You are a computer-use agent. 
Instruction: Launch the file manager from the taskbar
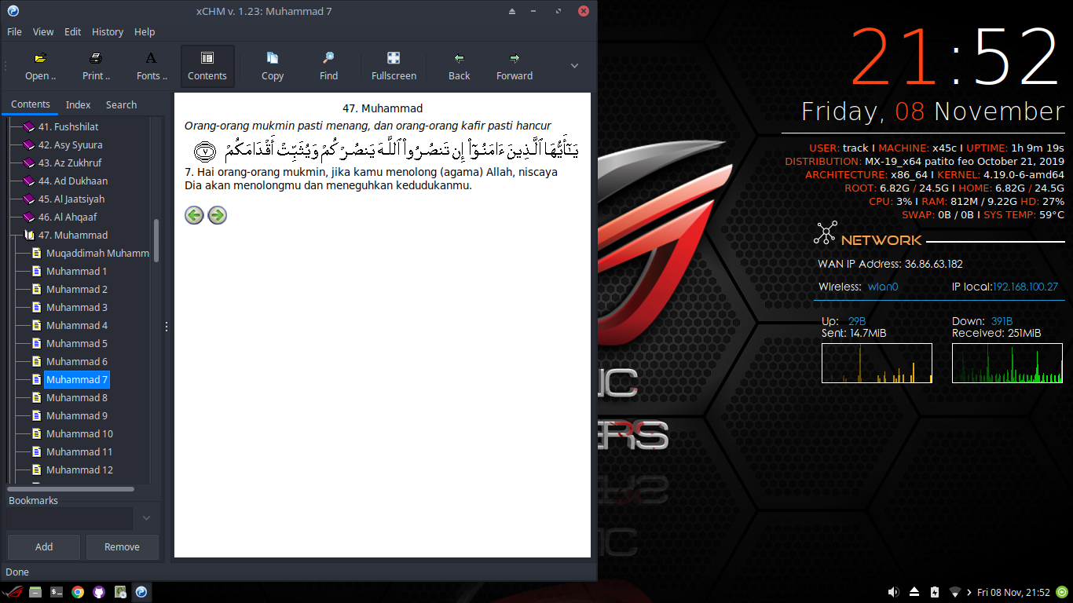35,592
